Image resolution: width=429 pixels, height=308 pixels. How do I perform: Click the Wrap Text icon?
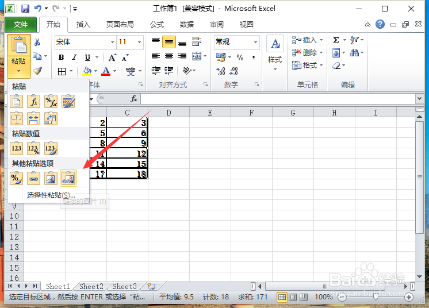tap(197, 42)
